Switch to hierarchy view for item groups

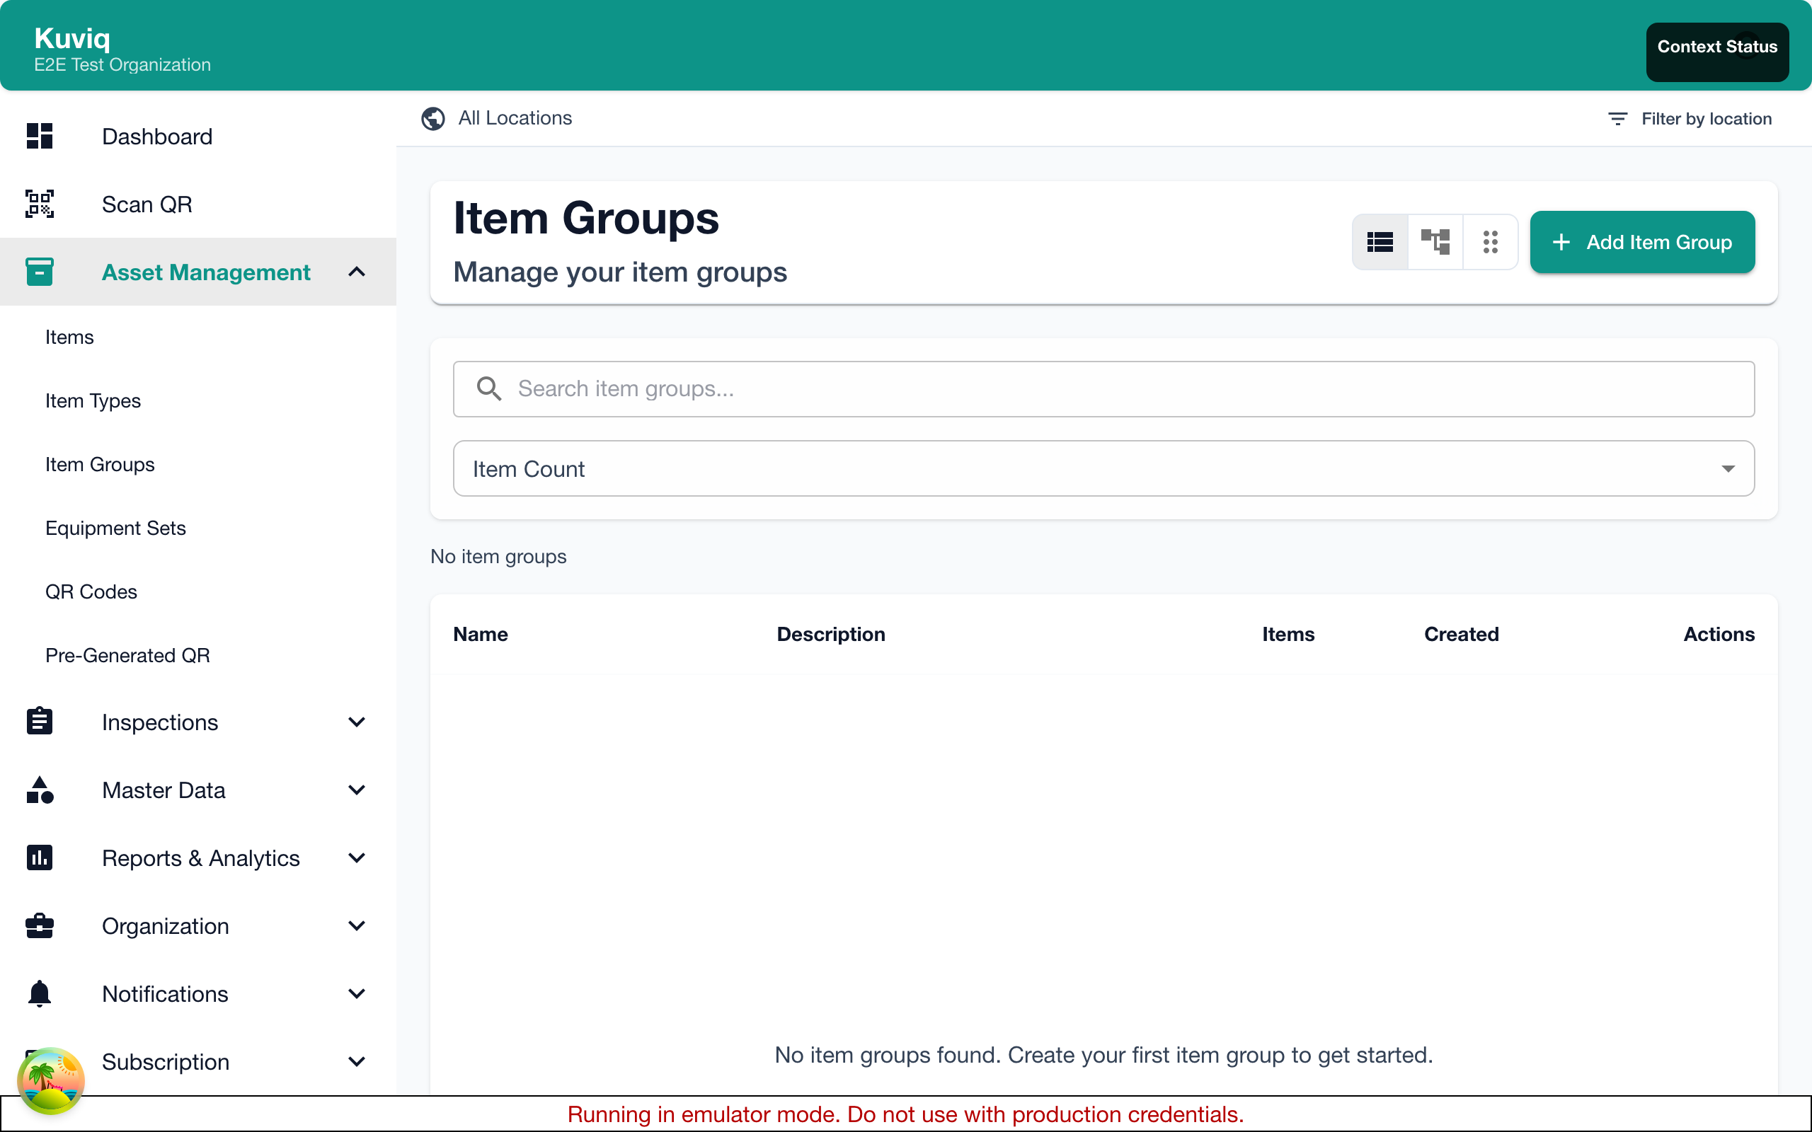pyautogui.click(x=1435, y=241)
